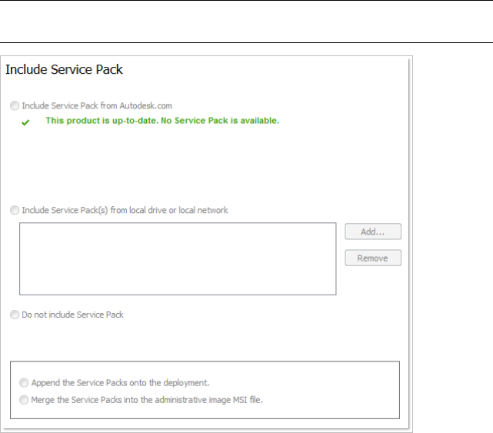Click the word 'Append' in the deployment option
The width and height of the screenshot is (493, 433).
click(x=45, y=382)
